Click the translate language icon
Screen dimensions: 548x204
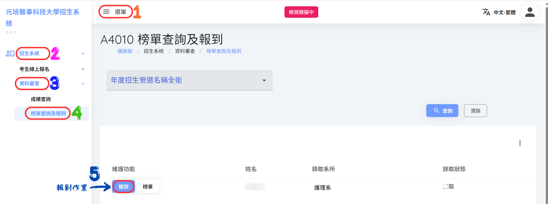click(486, 12)
